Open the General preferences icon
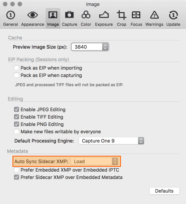The image size is (186, 204). [11, 15]
